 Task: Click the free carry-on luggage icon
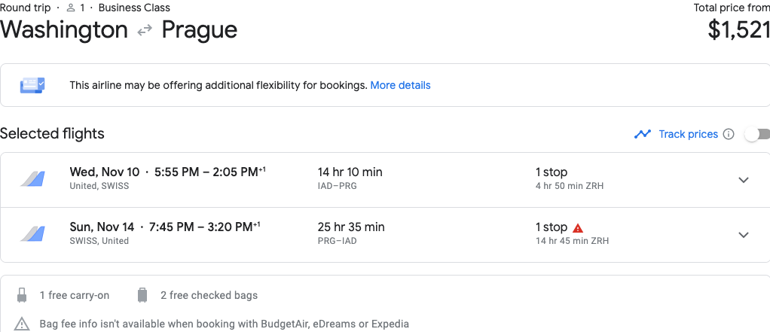click(x=23, y=295)
